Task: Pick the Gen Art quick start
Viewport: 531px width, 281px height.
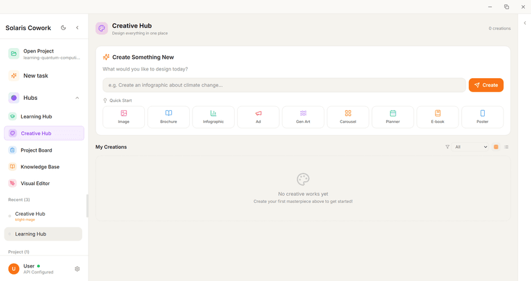Action: point(303,116)
